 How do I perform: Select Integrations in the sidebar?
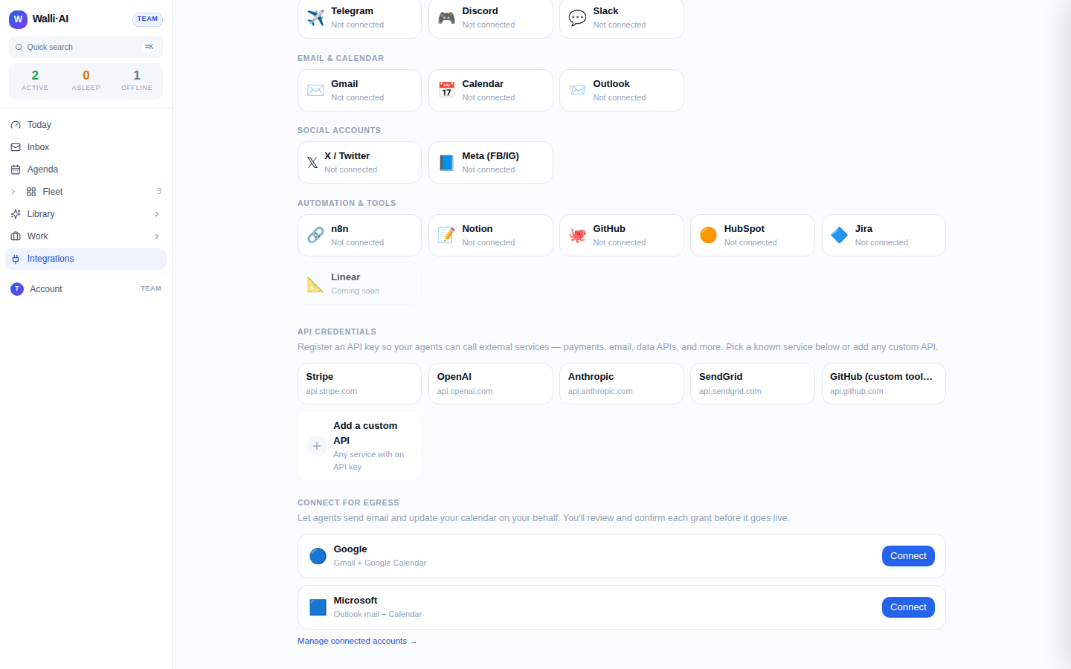click(x=86, y=259)
